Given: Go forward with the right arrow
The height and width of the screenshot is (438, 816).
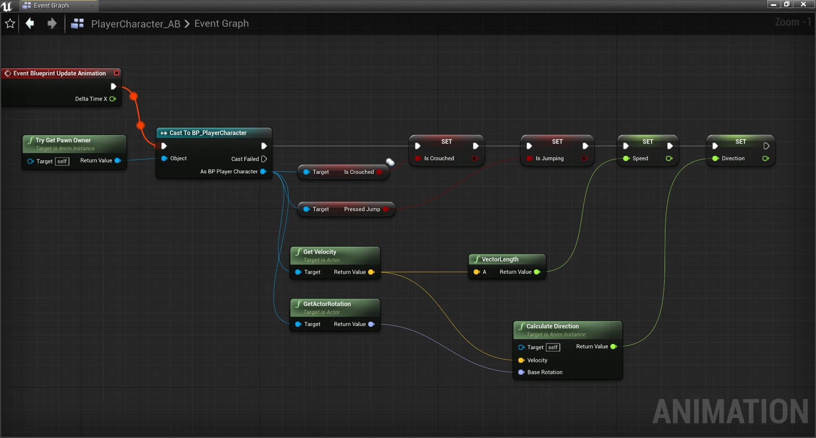Looking at the screenshot, I should point(52,24).
